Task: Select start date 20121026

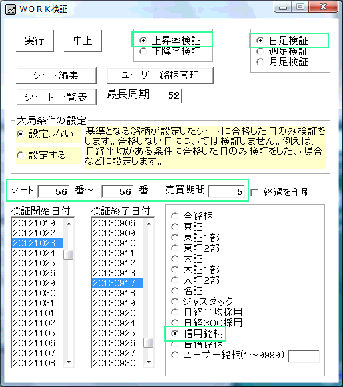Action: (x=37, y=273)
